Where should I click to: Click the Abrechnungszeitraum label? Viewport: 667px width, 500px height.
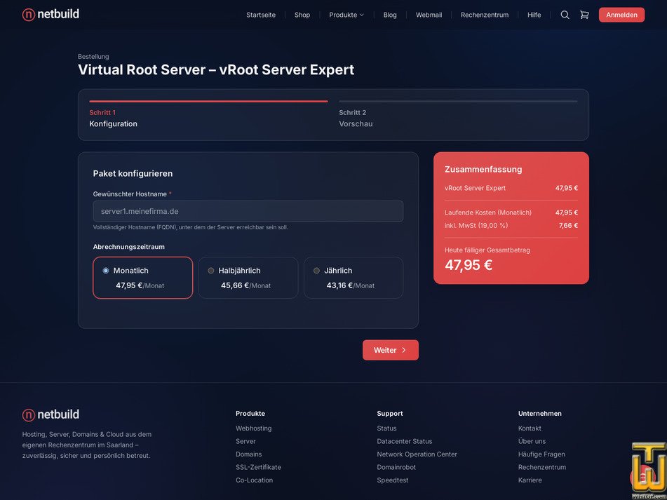(x=128, y=247)
